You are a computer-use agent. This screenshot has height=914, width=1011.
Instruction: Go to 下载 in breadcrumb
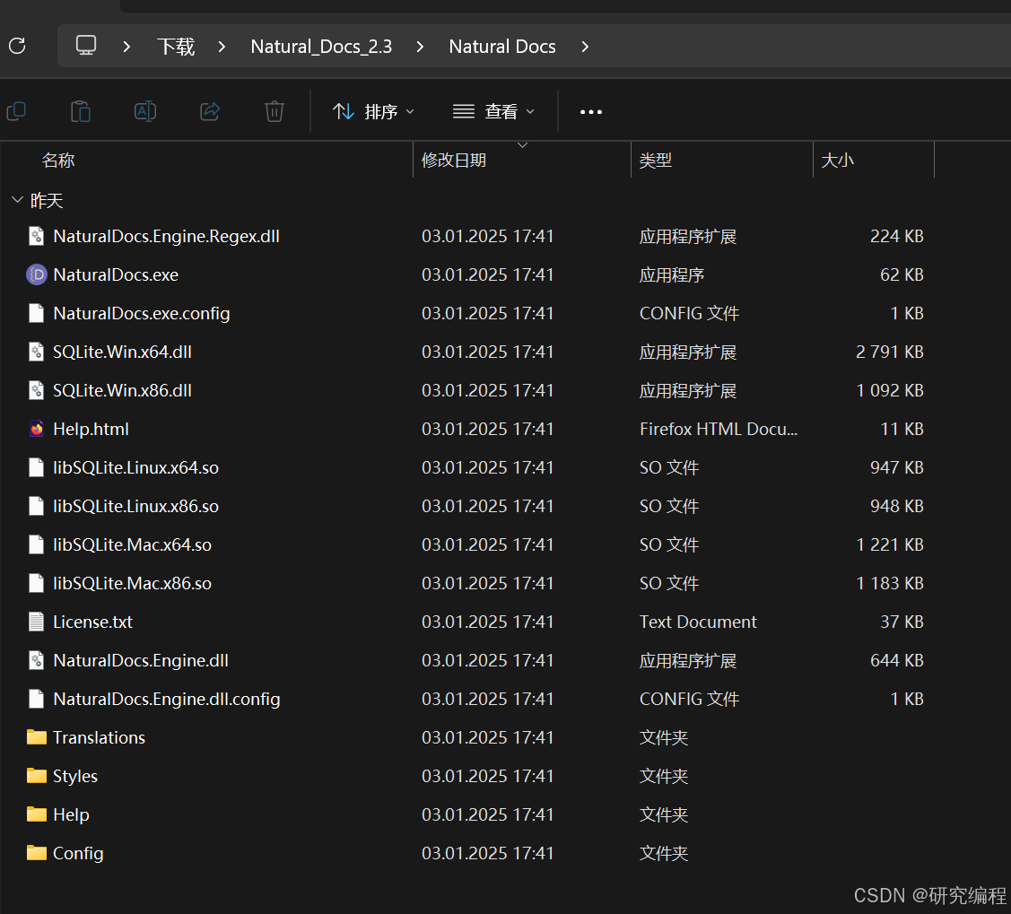[176, 47]
